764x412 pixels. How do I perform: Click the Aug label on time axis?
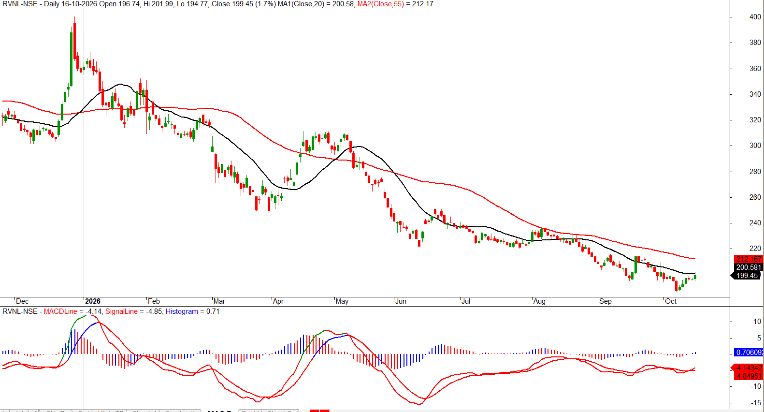point(539,301)
